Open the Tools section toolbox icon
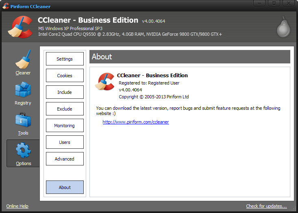Image resolution: width=298 pixels, height=213 pixels. click(23, 120)
